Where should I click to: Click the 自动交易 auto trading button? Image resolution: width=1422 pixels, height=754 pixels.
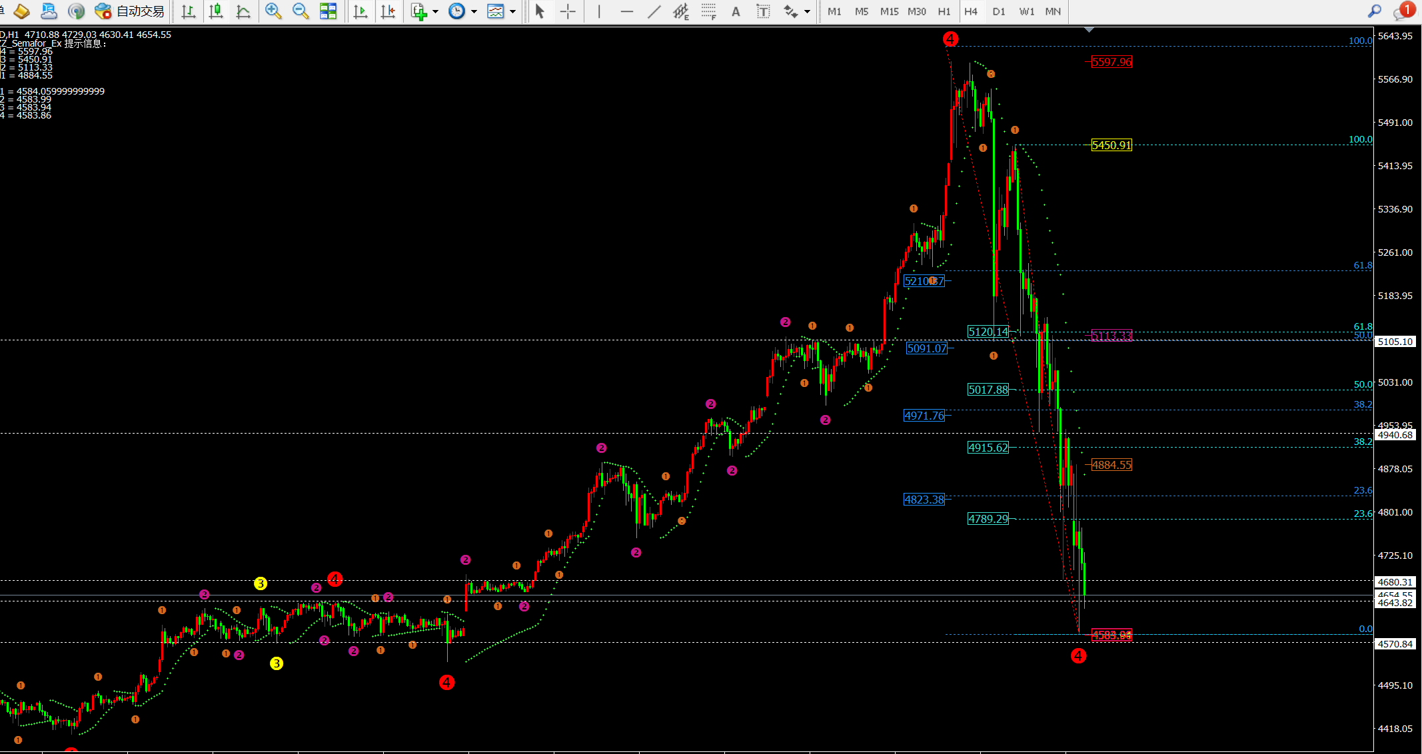[x=131, y=11]
